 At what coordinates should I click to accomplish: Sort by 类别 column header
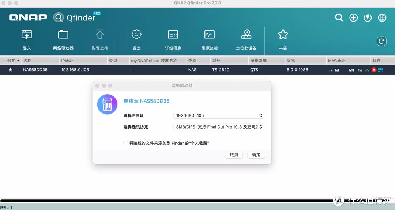pyautogui.click(x=198, y=61)
